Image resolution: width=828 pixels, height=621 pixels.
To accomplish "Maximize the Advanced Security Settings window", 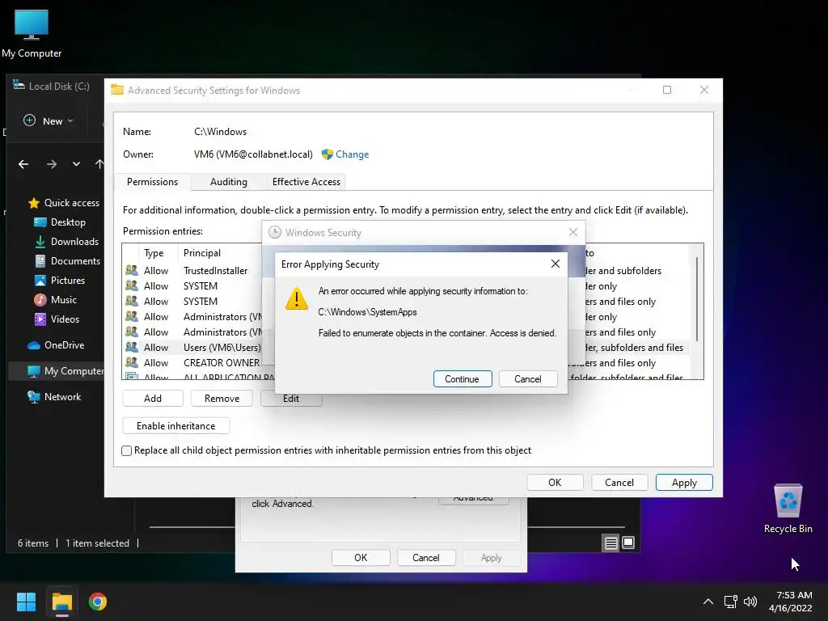I will pos(667,90).
